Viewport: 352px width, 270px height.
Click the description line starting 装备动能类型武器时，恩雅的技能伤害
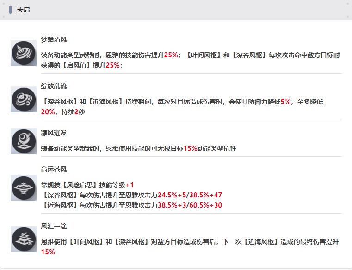(x=191, y=55)
